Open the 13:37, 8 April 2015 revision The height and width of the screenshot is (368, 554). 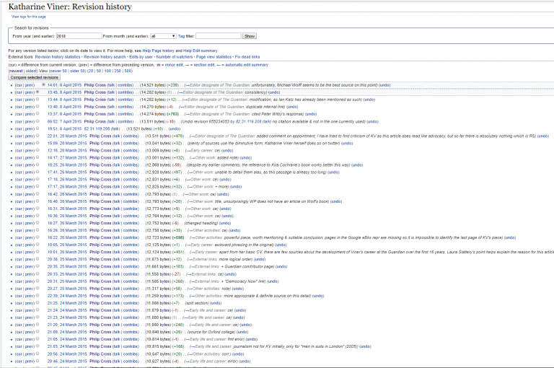click(x=65, y=114)
